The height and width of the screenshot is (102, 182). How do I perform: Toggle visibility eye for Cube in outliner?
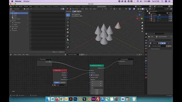pyautogui.click(x=169, y=19)
